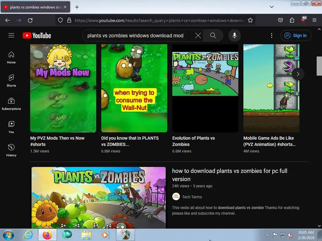The image size is (322, 241).
Task: Show hidden tray icons arrow
Action: tap(267, 235)
